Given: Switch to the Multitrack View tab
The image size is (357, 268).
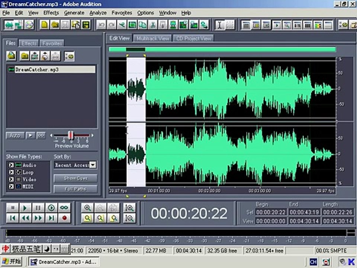Looking at the screenshot, I should (x=153, y=38).
